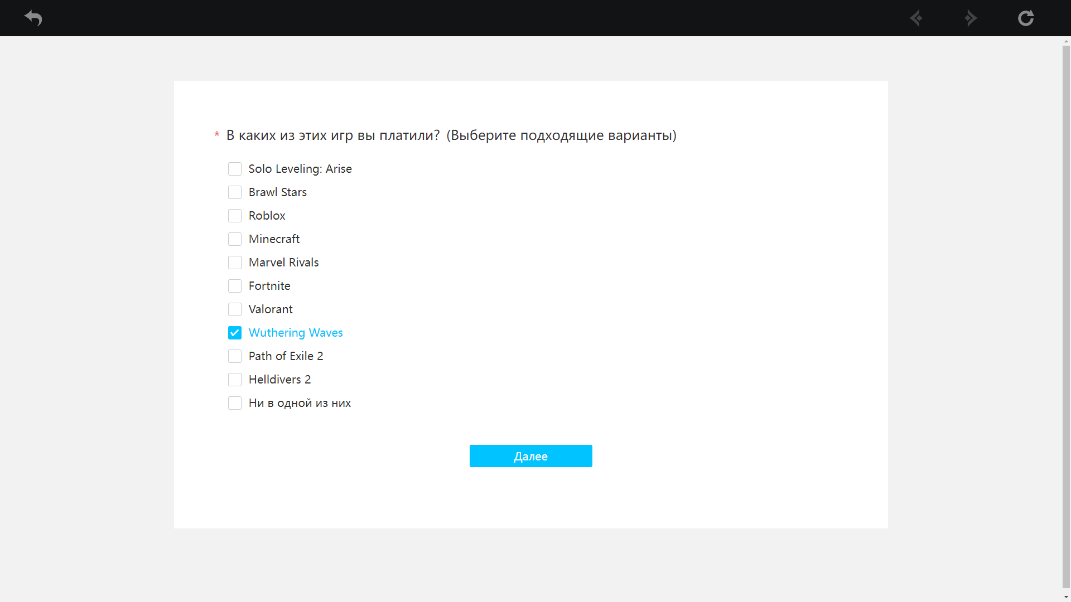Check the Brawl Stars checkbox
The height and width of the screenshot is (602, 1071).
pyautogui.click(x=235, y=192)
